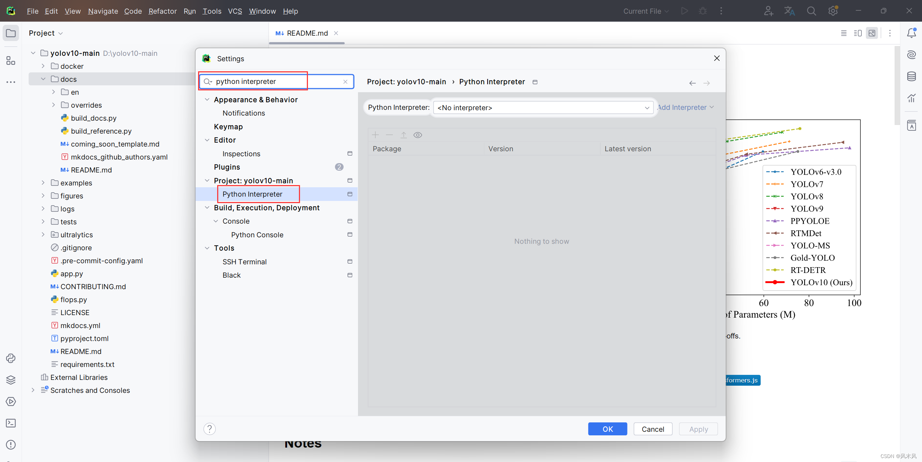
Task: Open the AI Assistant spiral icon
Action: 912,55
